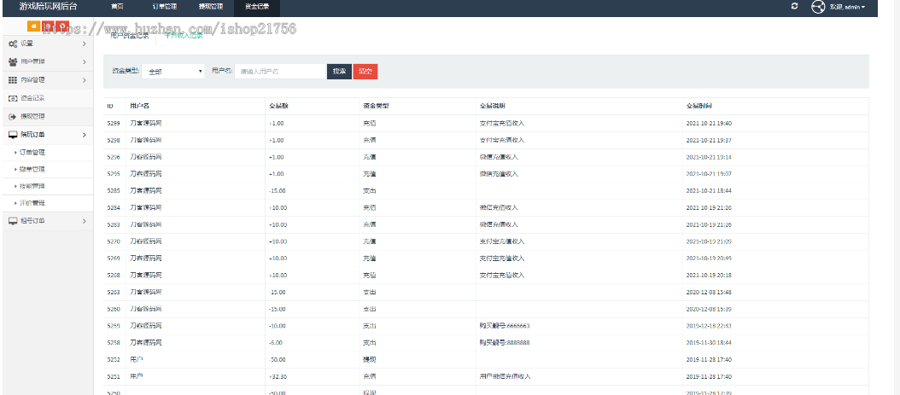Click ID cell 5284
Viewport: 900px width, 395px height.
113,207
